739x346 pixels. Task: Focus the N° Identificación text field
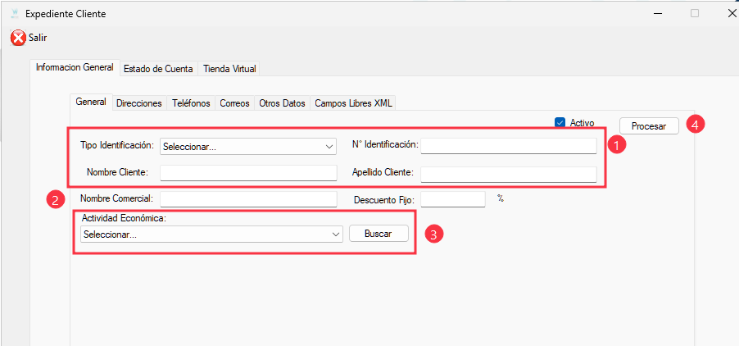tap(509, 146)
